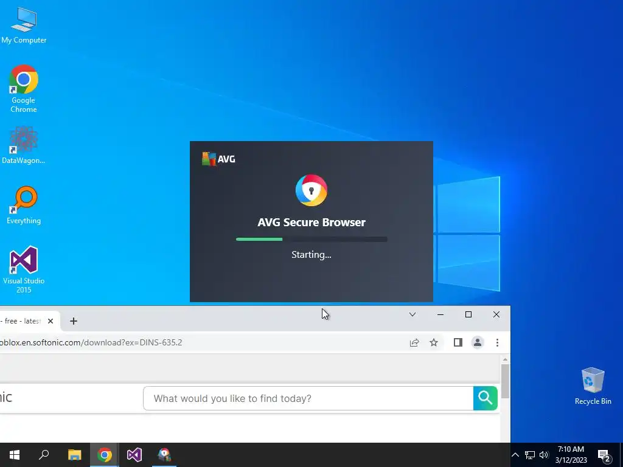Image resolution: width=623 pixels, height=467 pixels.
Task: Open File Explorer from the taskbar
Action: pyautogui.click(x=74, y=455)
